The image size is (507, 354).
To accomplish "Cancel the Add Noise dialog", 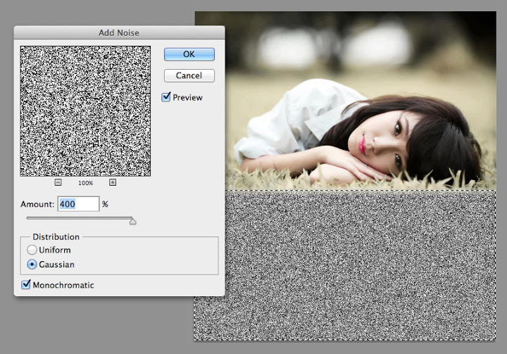I will [x=189, y=75].
